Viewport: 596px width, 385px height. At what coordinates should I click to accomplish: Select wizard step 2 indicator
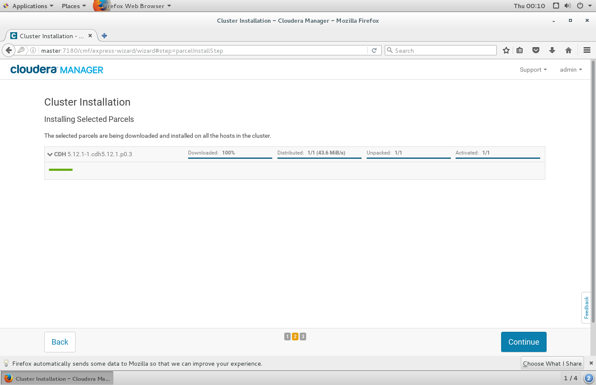pos(295,336)
